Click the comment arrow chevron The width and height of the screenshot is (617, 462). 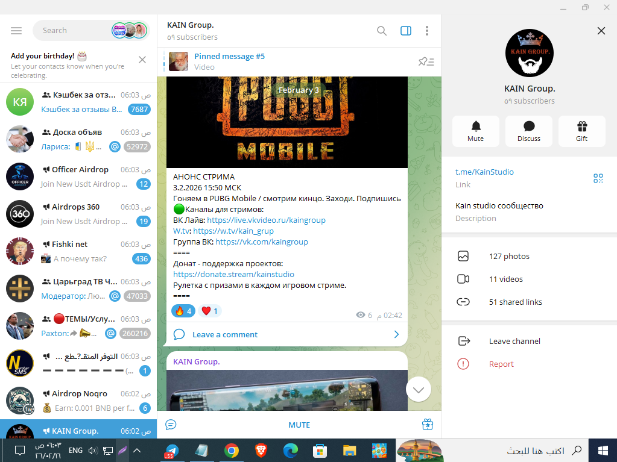396,334
